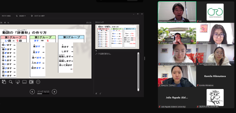Toggle subtitles in presenter view
Screen dimensions: 236x113
pyautogui.click(x=24, y=82)
